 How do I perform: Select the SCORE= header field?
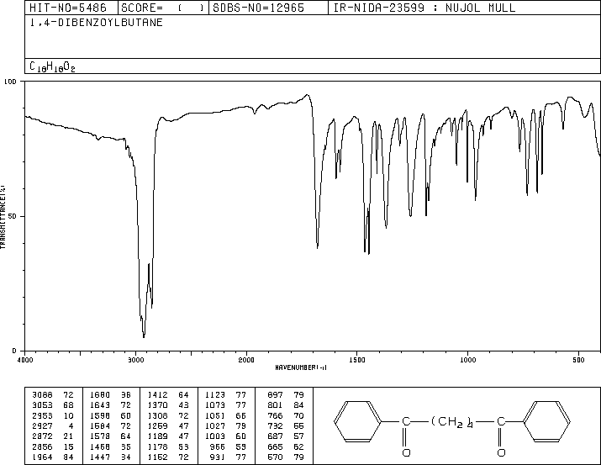tap(162, 8)
